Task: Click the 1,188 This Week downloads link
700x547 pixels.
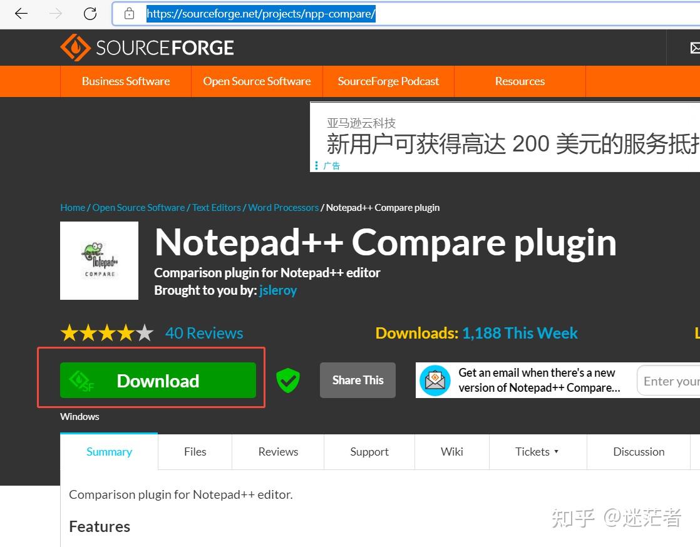Action: (520, 334)
